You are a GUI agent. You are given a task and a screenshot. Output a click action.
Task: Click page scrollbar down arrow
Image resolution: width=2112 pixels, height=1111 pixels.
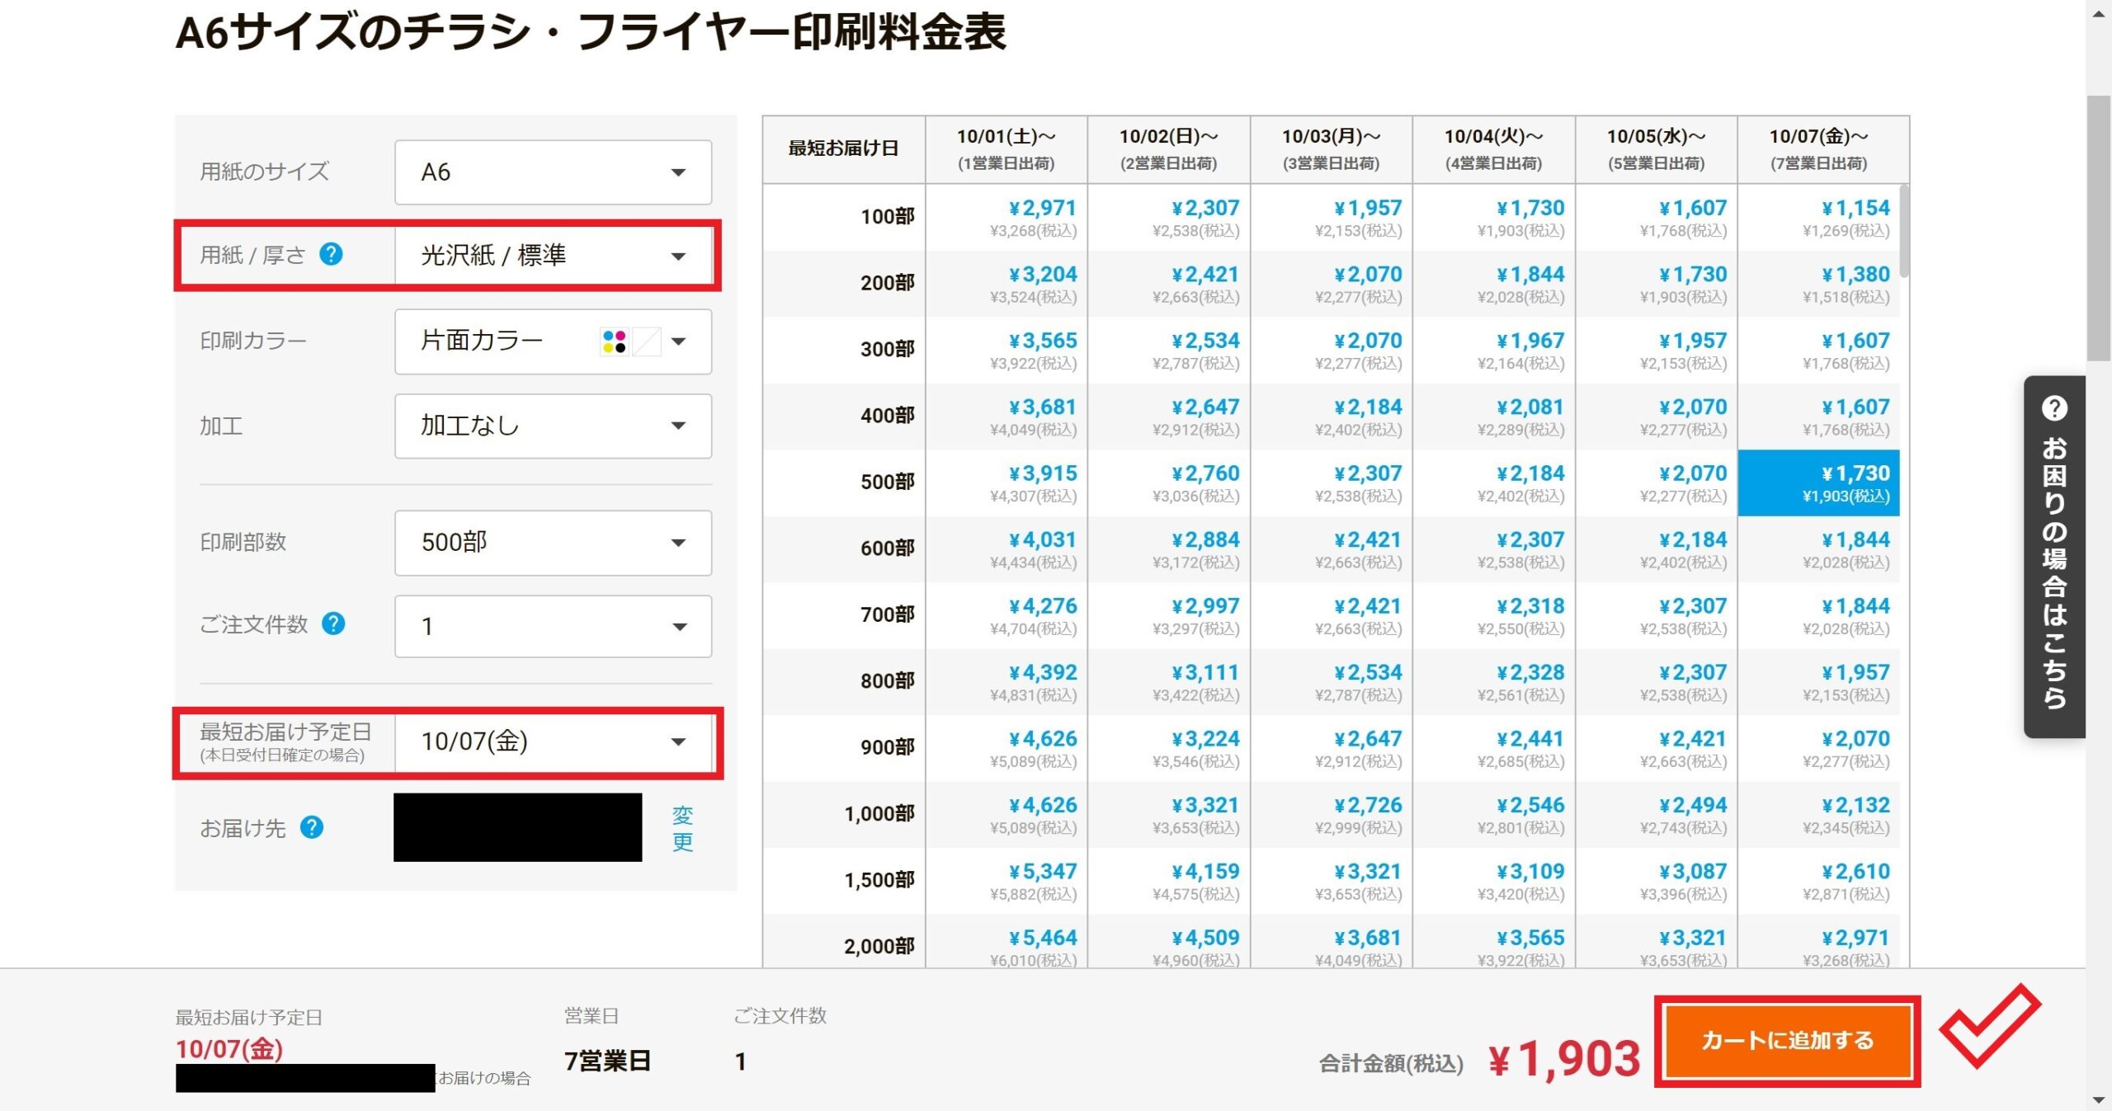point(2099,1100)
